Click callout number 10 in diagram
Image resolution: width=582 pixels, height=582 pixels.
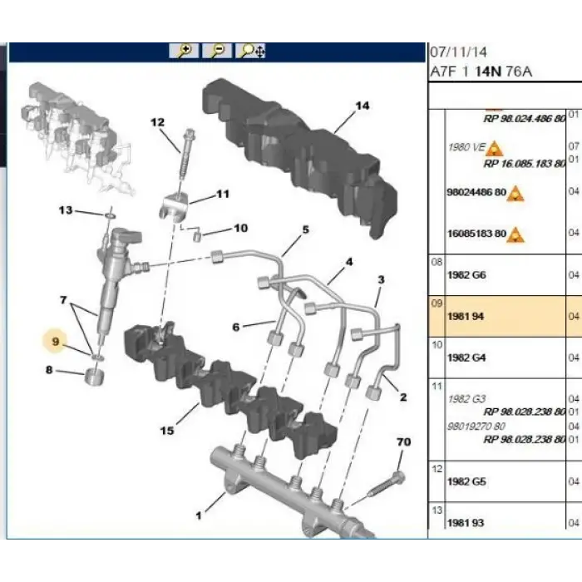(x=240, y=228)
